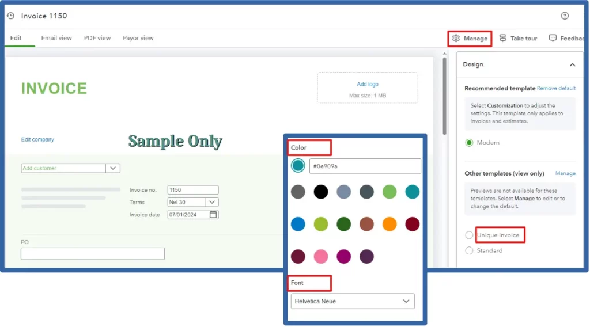The width and height of the screenshot is (590, 327).
Task: Switch to the PDF view tab
Action: [97, 38]
